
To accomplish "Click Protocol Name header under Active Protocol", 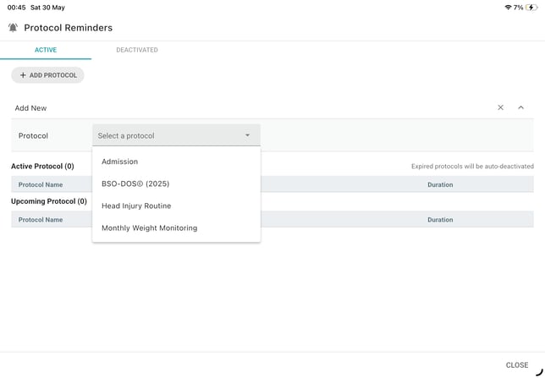I will tap(41, 185).
